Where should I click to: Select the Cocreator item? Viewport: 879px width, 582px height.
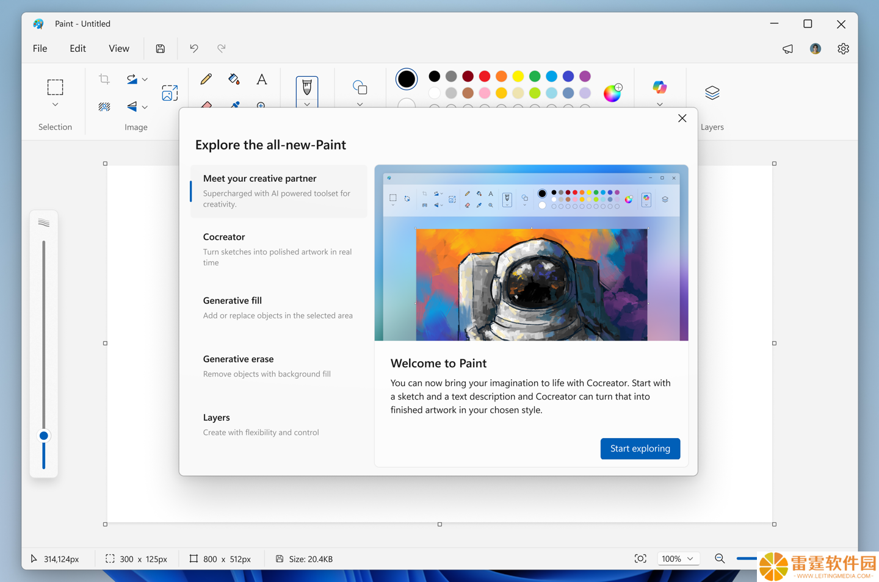279,250
